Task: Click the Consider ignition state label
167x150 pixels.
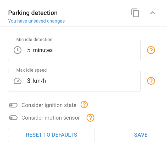Action: (49, 105)
